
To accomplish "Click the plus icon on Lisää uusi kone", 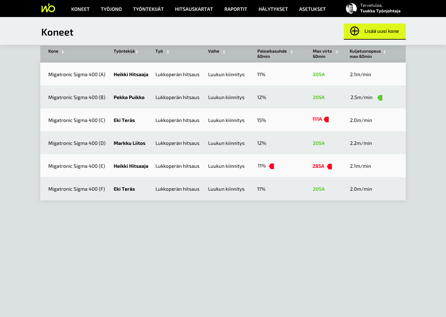I will (x=355, y=31).
